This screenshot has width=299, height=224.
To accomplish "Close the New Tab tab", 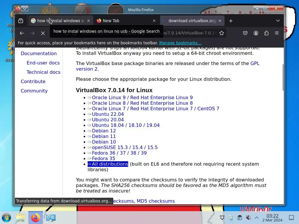I will (154, 21).
